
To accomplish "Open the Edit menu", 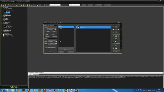I will 5,3.
